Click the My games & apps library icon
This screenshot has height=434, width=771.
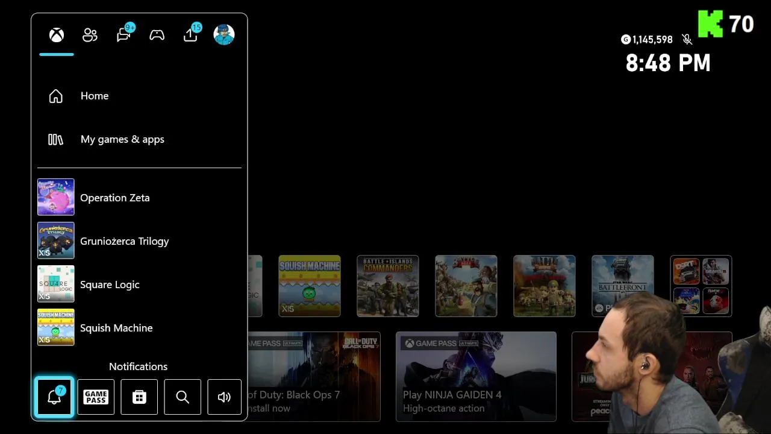pyautogui.click(x=55, y=139)
